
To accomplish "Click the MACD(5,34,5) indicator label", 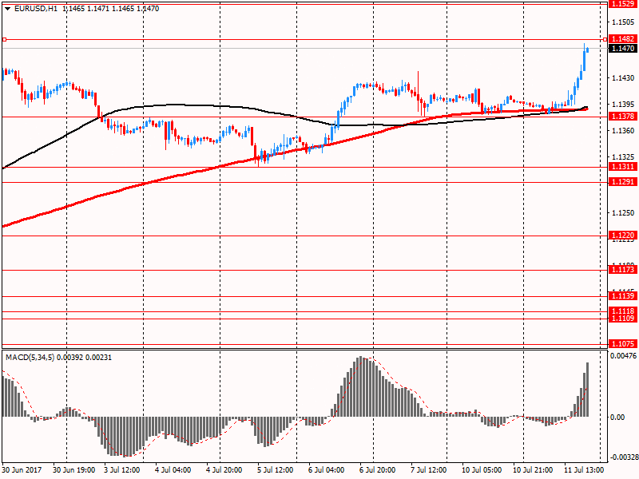I will [30, 358].
